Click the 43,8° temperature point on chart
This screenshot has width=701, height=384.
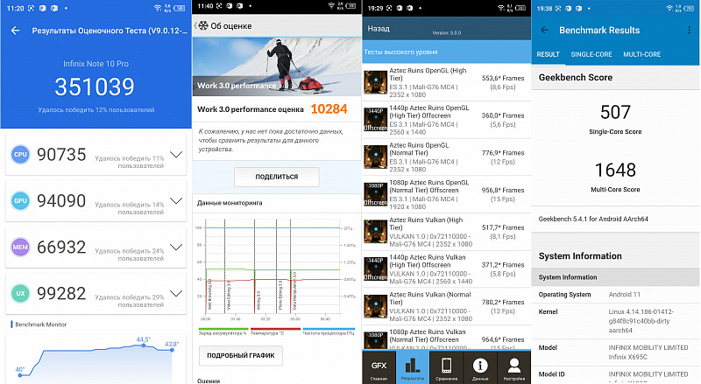click(172, 350)
